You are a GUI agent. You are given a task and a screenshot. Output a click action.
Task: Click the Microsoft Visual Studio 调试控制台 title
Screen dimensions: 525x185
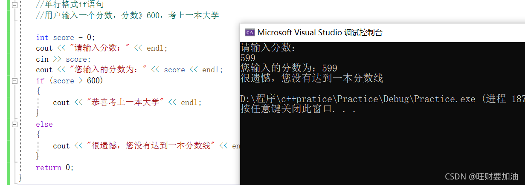[320, 33]
